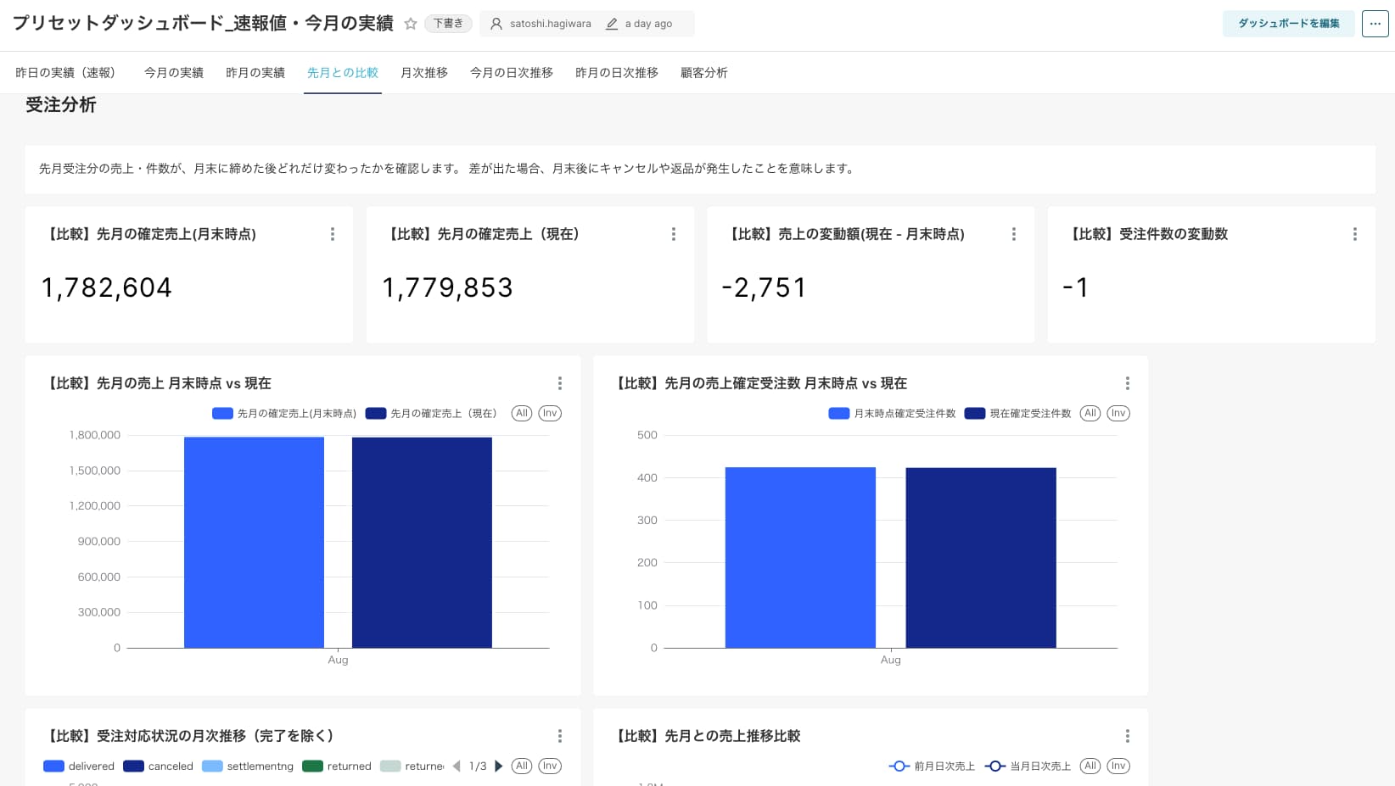Go to previous legend page in 受注対応状況 chart
This screenshot has width=1395, height=786.
pyautogui.click(x=457, y=766)
